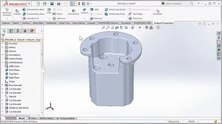This screenshot has width=222, height=124.
Task: Open the units MMGS dropdown
Action: click(198, 122)
